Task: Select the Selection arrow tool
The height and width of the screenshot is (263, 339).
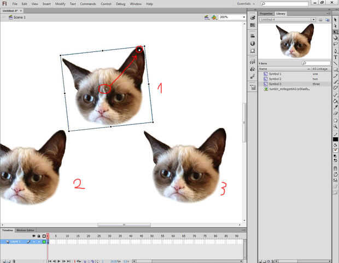Action: click(x=335, y=20)
